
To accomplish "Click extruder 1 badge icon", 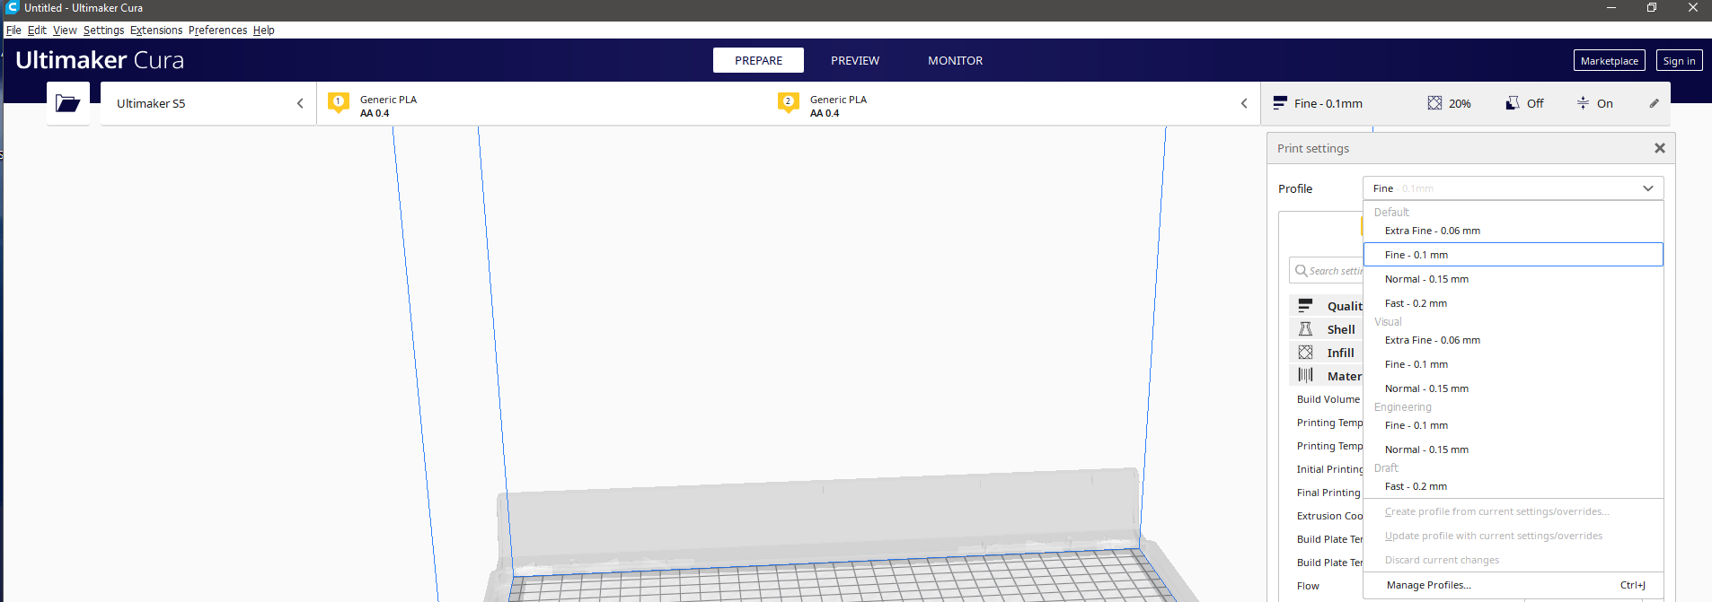I will 339,103.
